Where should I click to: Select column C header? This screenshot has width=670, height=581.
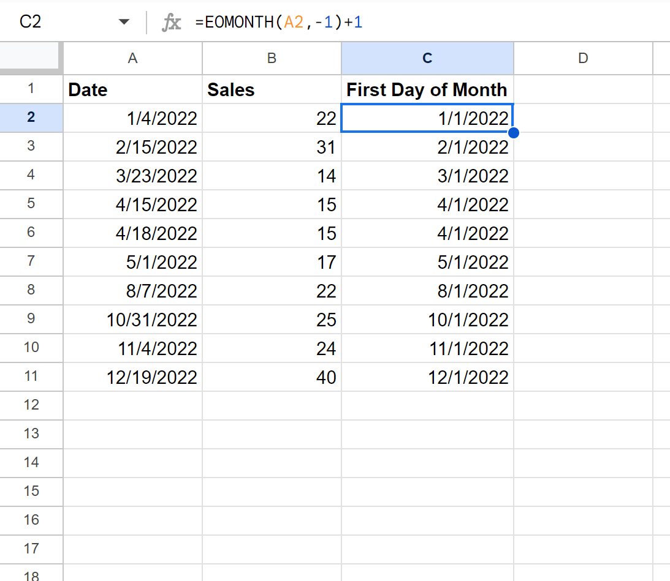(x=427, y=58)
